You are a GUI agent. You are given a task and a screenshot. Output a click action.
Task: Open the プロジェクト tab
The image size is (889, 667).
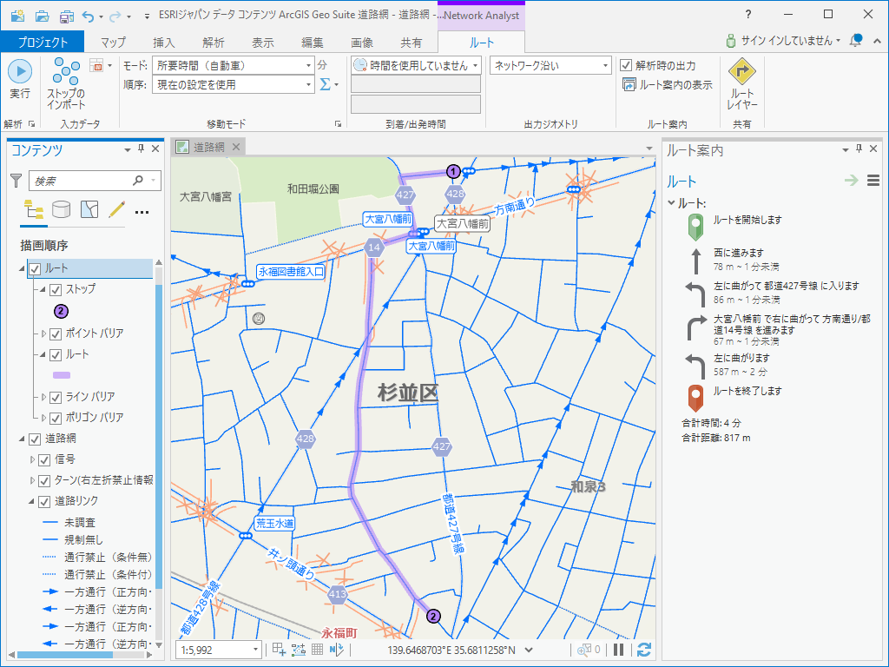(x=42, y=43)
